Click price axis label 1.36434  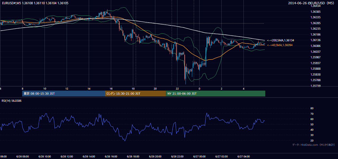[x=315, y=6]
